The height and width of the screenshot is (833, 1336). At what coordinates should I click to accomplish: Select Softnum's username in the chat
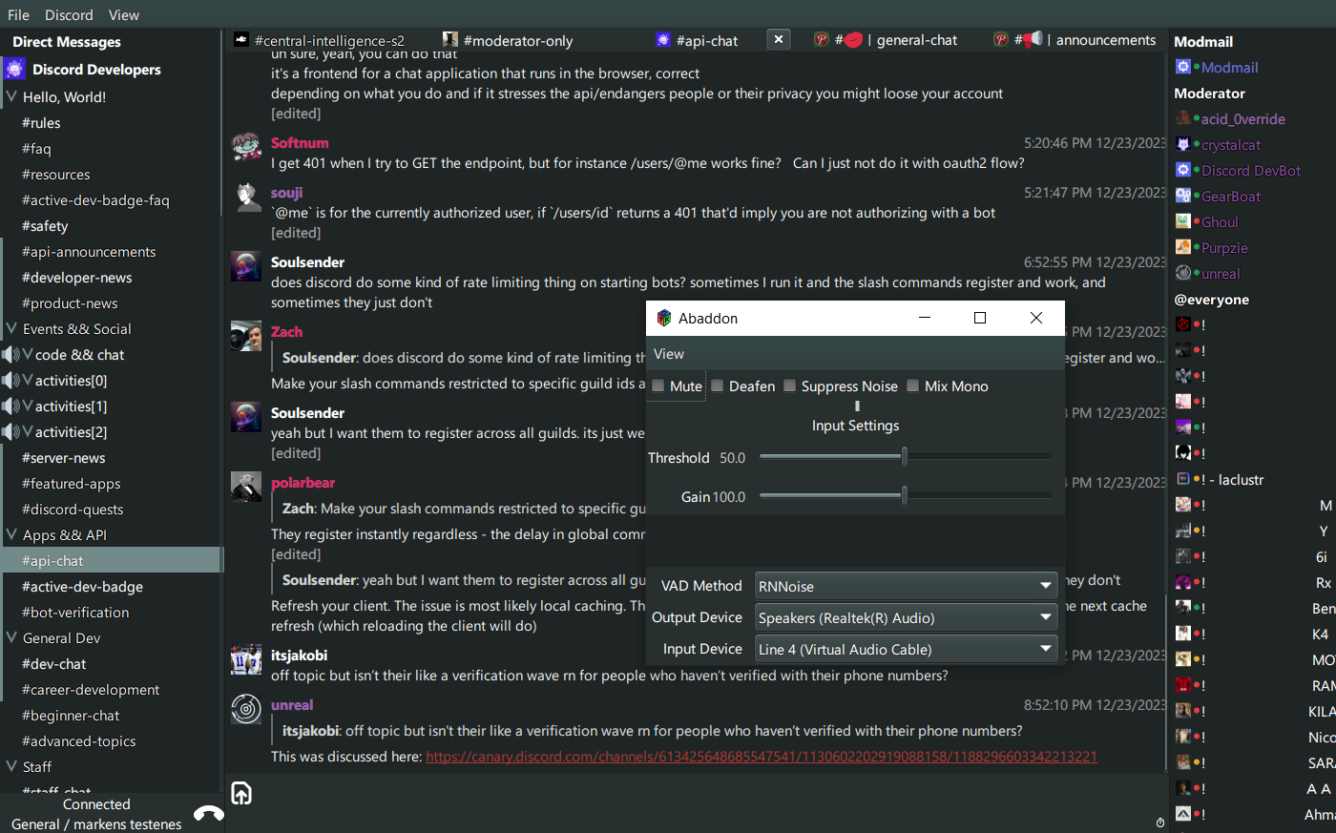(x=300, y=143)
